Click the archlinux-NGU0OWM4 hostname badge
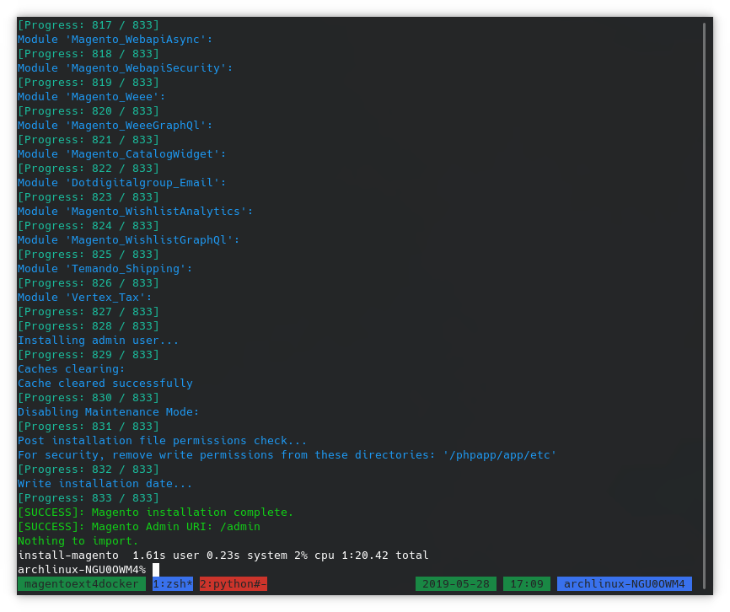The width and height of the screenshot is (730, 612). (624, 583)
